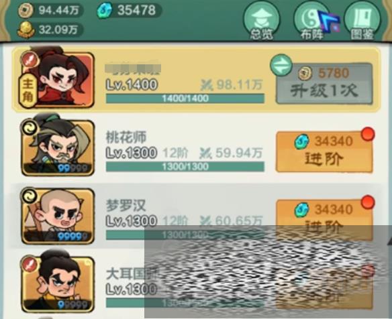Viewport: 392px width, 319px height.
Task: Tap the 1400/1400 level progress bar
Action: click(185, 99)
